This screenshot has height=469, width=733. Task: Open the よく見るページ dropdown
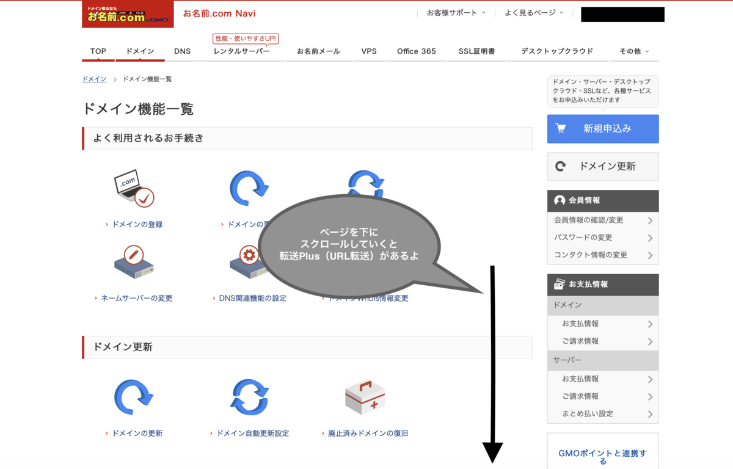[534, 12]
